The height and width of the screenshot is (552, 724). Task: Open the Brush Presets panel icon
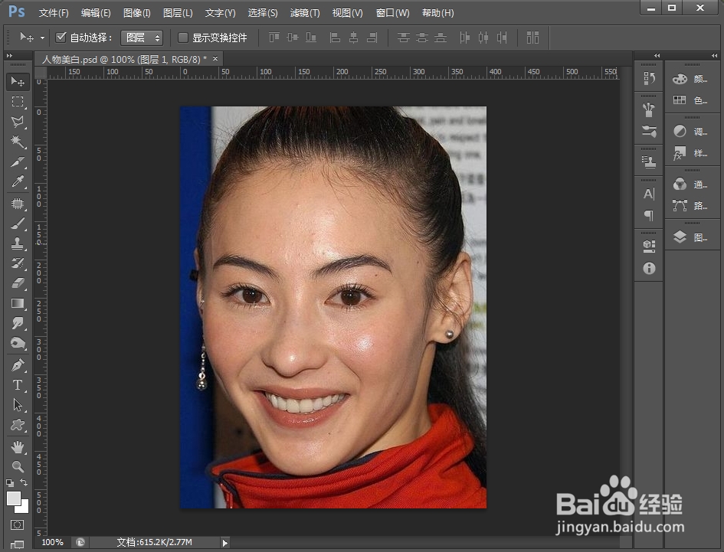(x=649, y=109)
